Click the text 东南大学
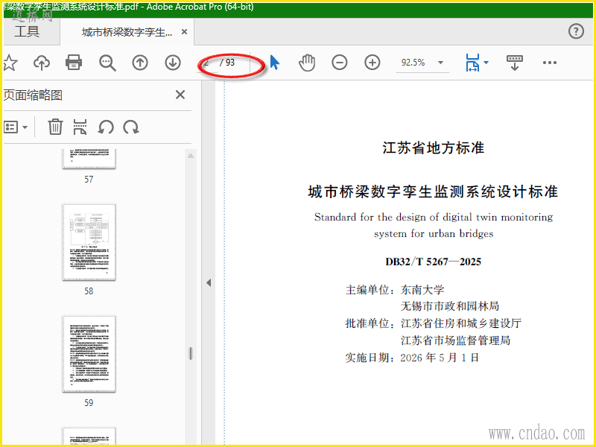Screen dimensions: 596x447 (x=422, y=290)
